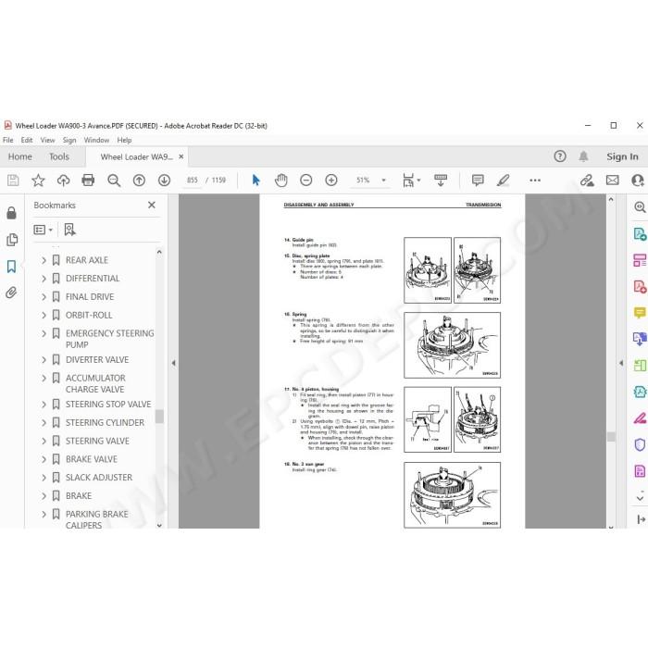Viewport: 648px width, 648px height.
Task: Activate the Selection arrow tool
Action: point(255,181)
